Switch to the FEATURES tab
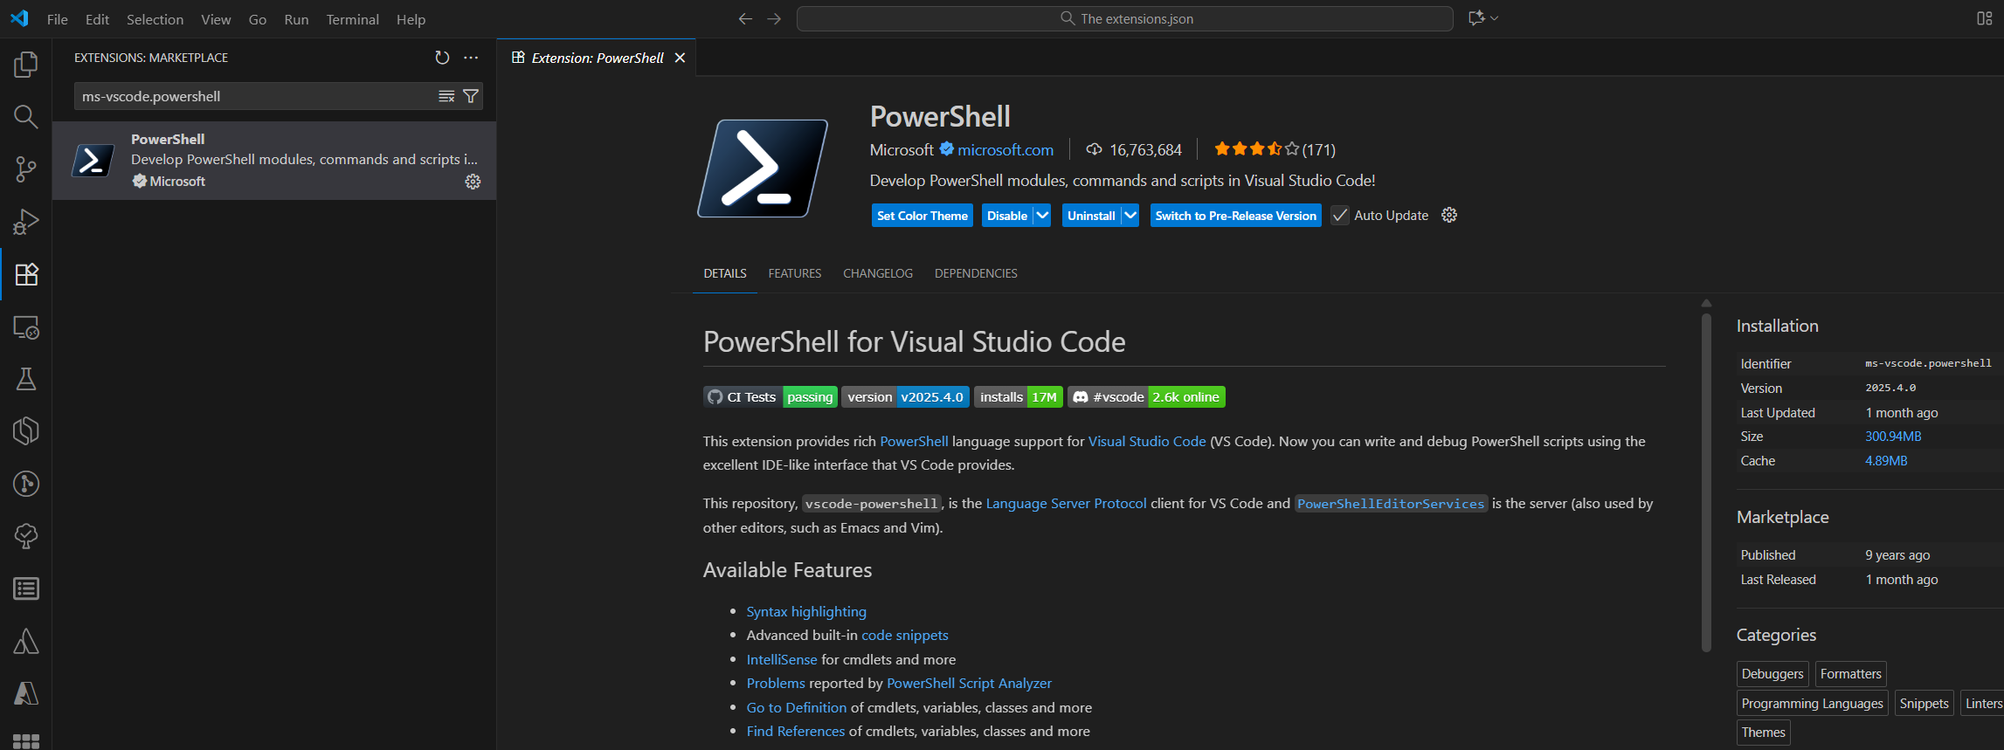Image resolution: width=2004 pixels, height=750 pixels. click(795, 273)
